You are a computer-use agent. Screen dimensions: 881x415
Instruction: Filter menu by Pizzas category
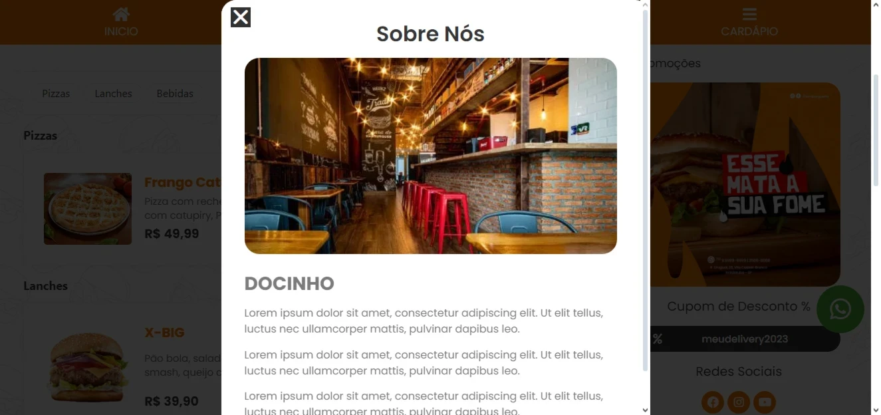(56, 94)
